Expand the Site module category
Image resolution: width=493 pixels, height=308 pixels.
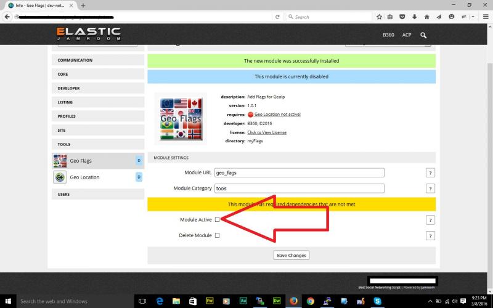click(98, 130)
